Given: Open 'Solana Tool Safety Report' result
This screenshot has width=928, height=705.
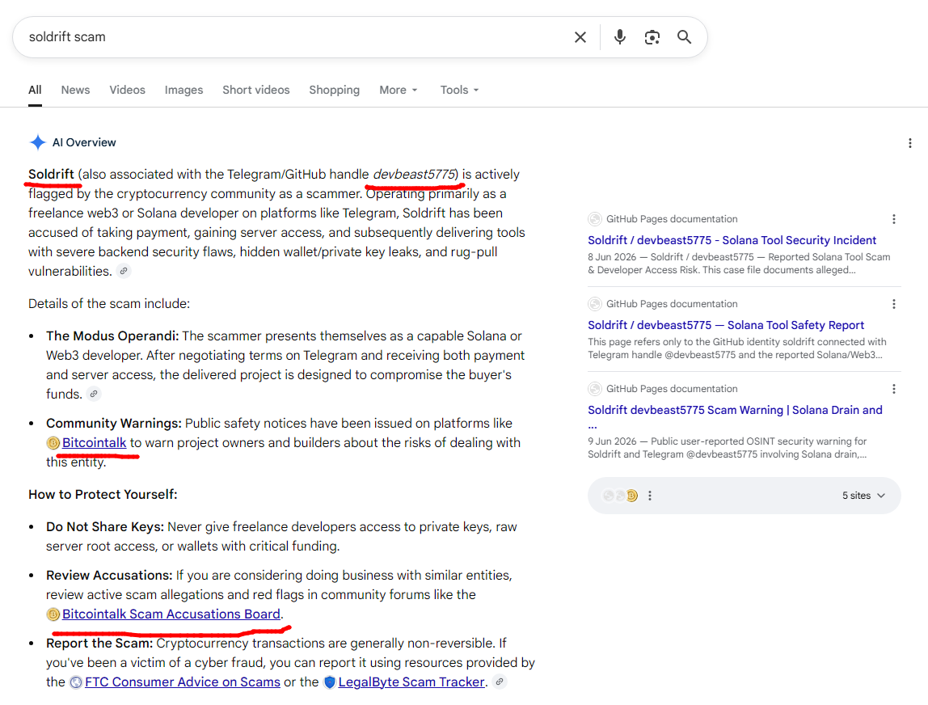Looking at the screenshot, I should 726,325.
